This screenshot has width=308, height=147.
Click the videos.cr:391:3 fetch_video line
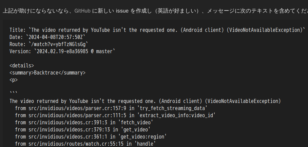tap(84, 123)
